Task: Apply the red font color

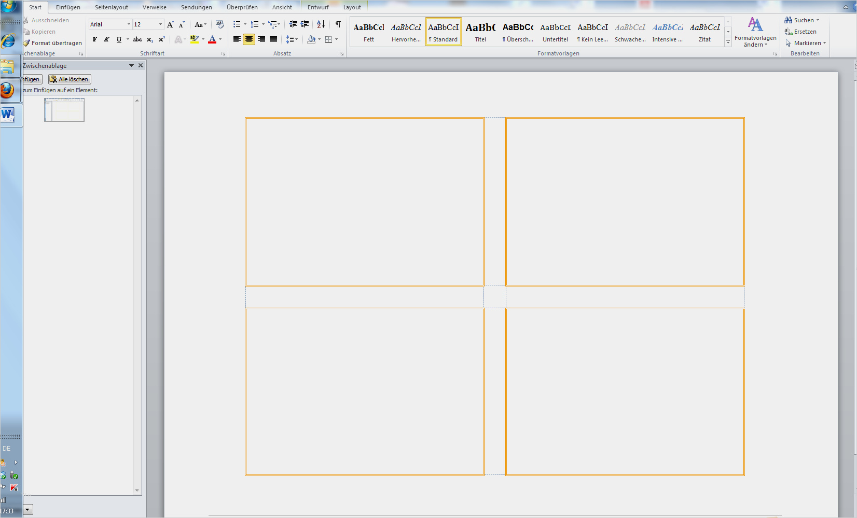Action: 212,39
